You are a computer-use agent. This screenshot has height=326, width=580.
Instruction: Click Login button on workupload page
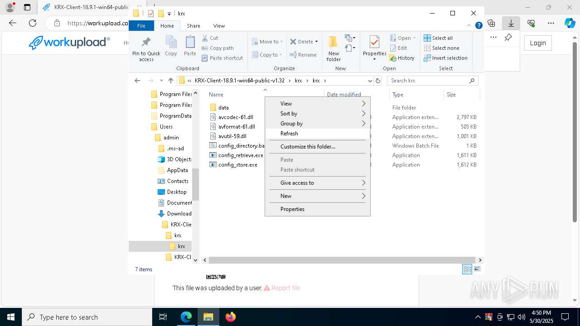click(538, 43)
